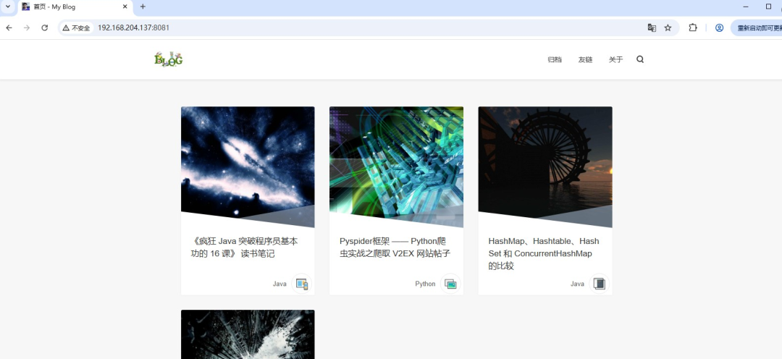Image resolution: width=782 pixels, height=359 pixels.
Task: Expand the tab search dropdown arrow
Action: 7,7
